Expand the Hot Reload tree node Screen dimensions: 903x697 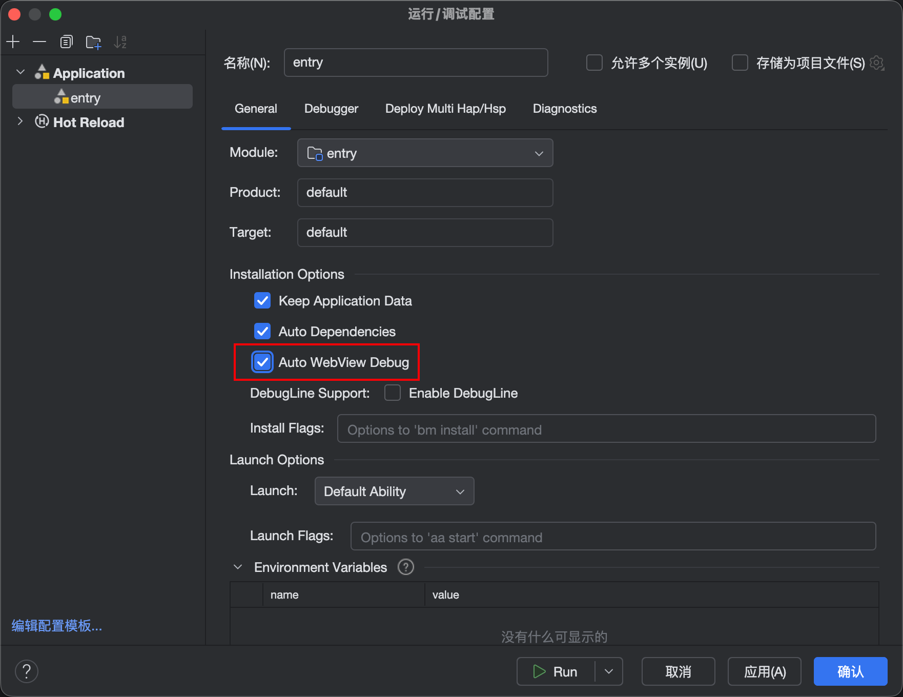pyautogui.click(x=20, y=121)
